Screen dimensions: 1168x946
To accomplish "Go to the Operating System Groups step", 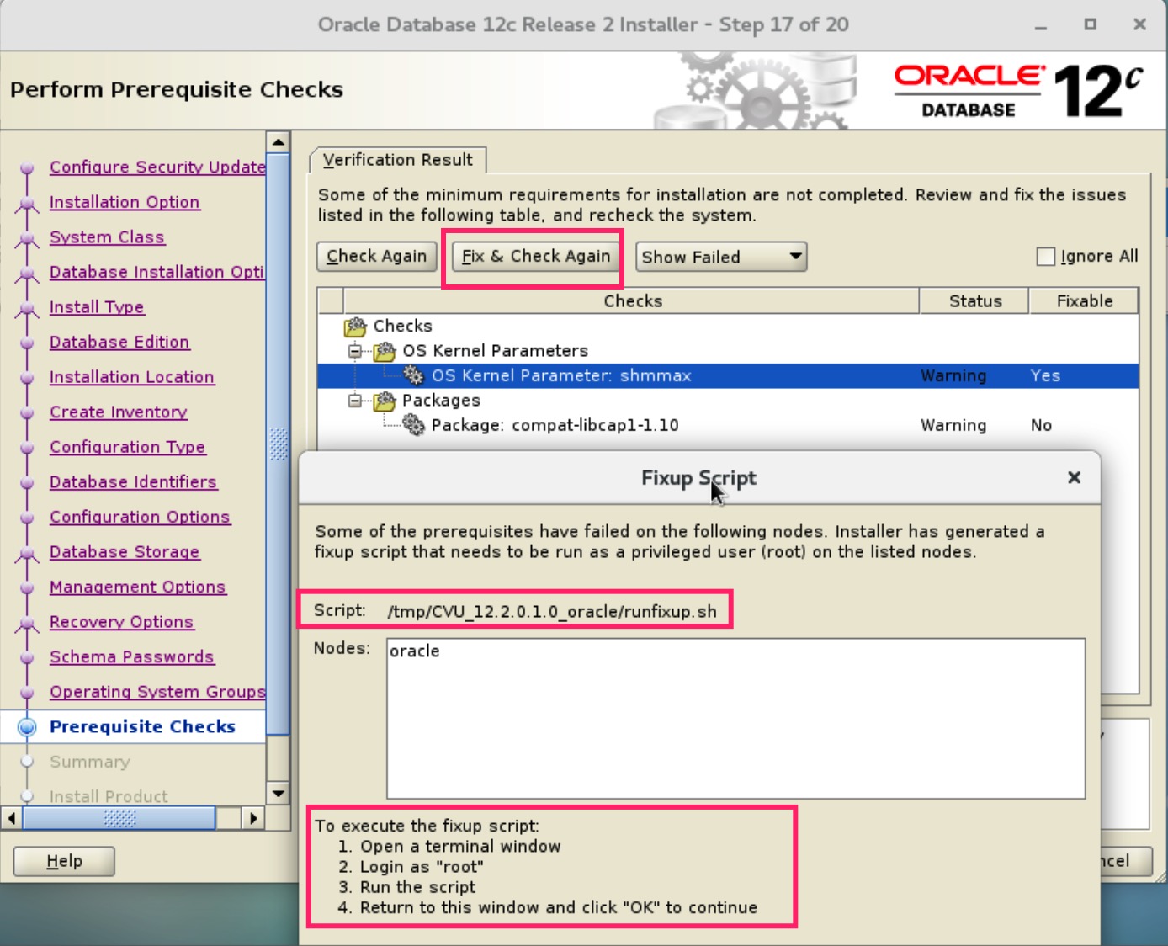I will coord(157,692).
